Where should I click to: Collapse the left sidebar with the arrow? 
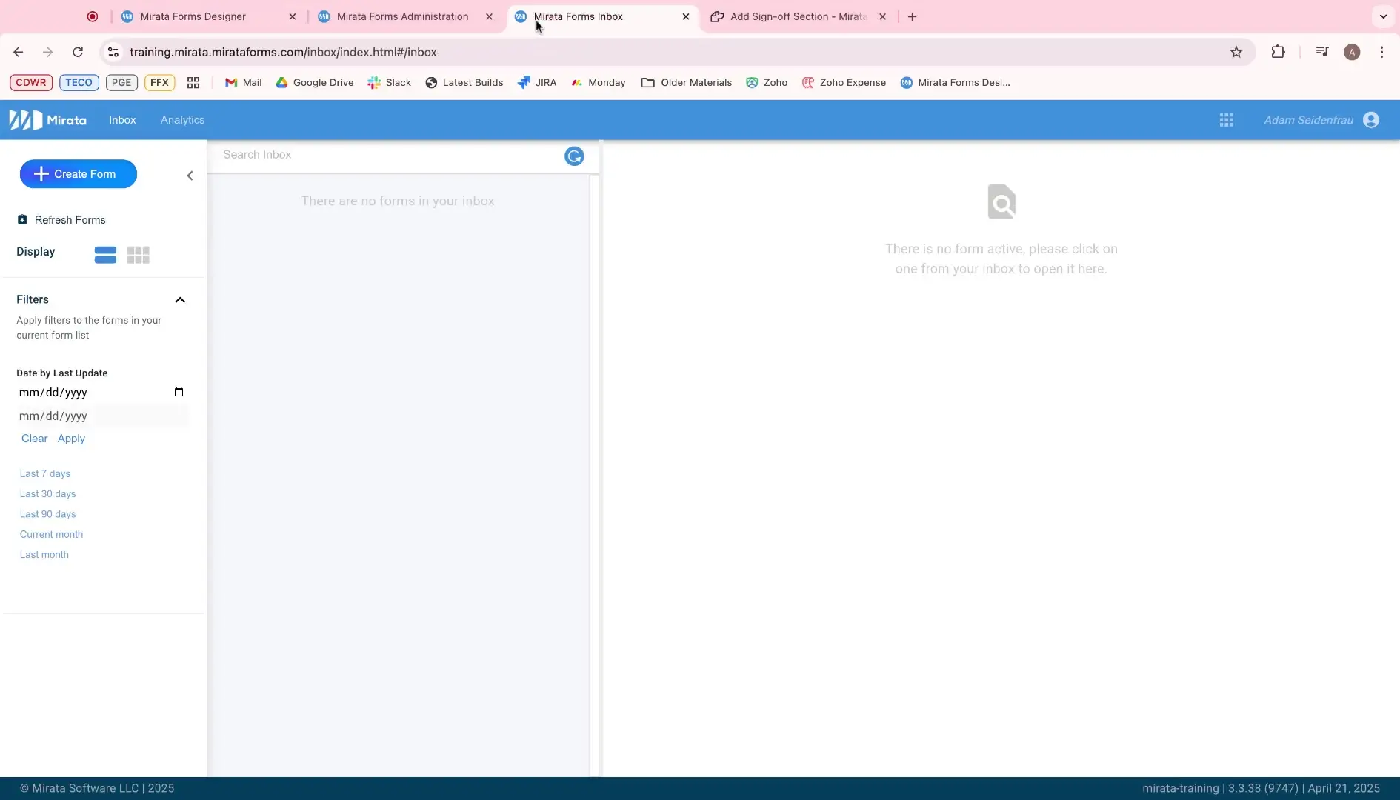[190, 175]
